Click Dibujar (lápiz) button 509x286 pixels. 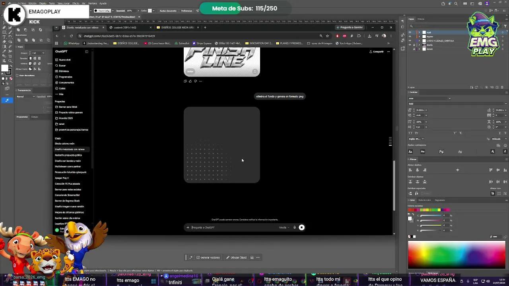click(x=237, y=257)
